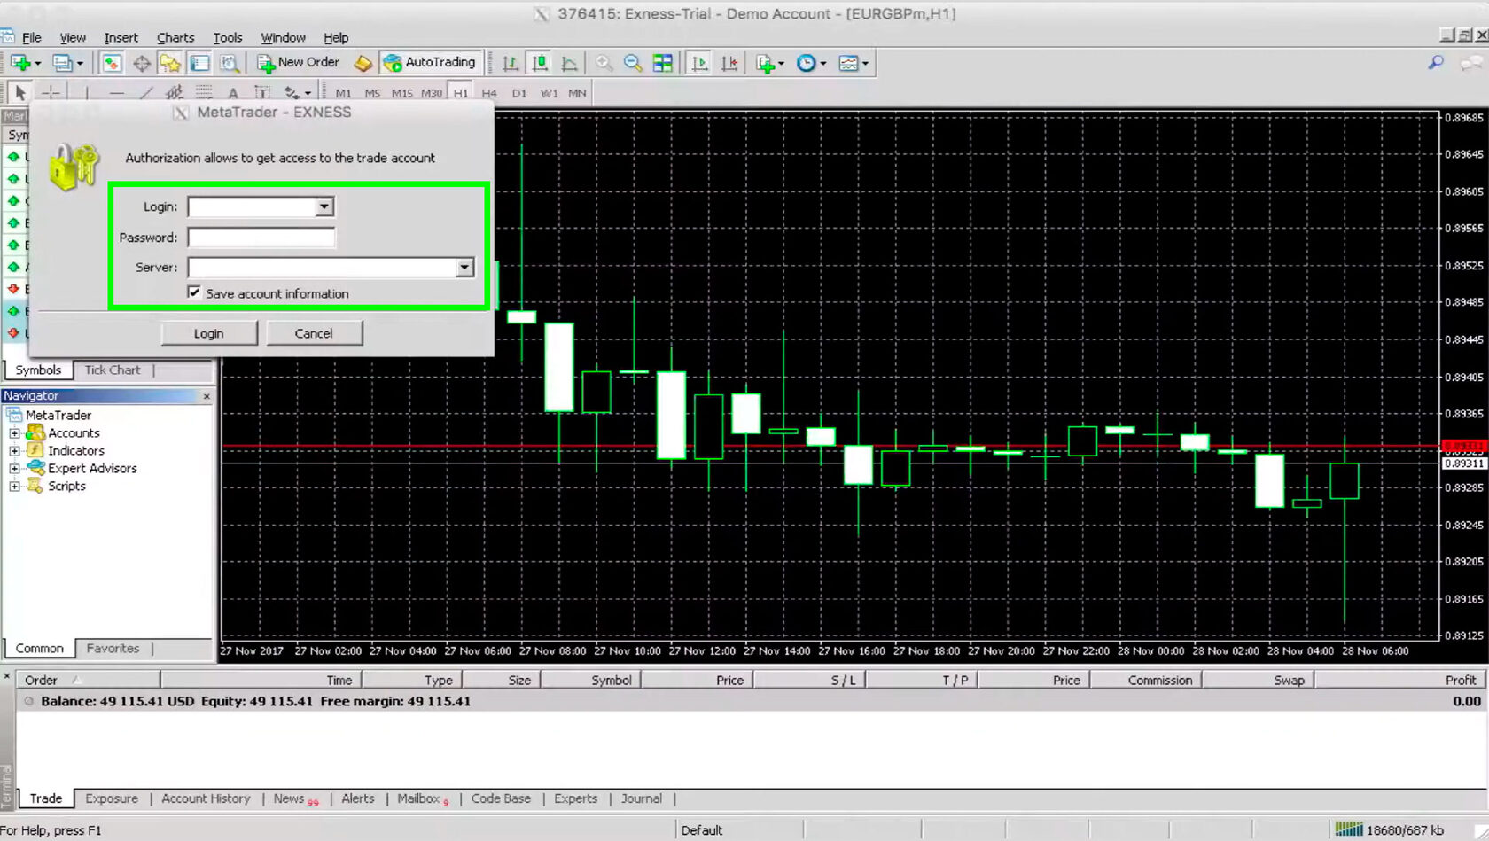Open the Server dropdown list
1489x841 pixels.
(x=464, y=268)
